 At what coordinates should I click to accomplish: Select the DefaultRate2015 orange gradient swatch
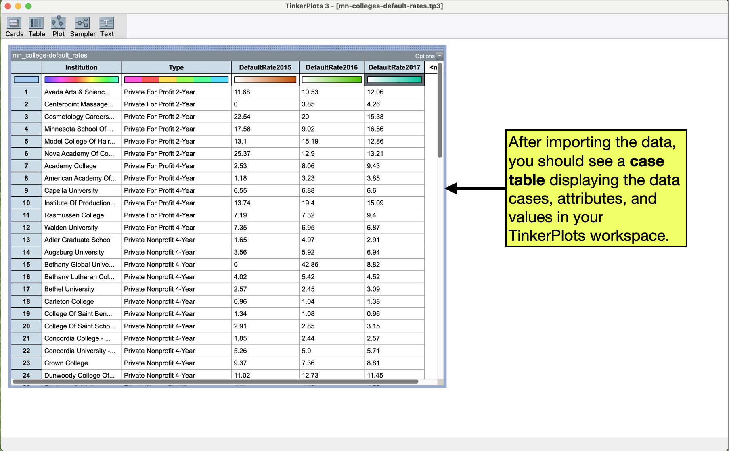(265, 80)
